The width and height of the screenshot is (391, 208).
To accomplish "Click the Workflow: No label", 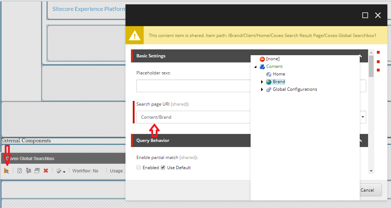I will click(x=85, y=171).
